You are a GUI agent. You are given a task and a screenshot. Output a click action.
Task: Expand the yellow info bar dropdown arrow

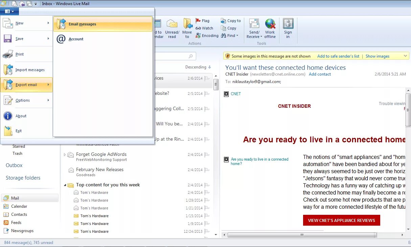(406, 56)
